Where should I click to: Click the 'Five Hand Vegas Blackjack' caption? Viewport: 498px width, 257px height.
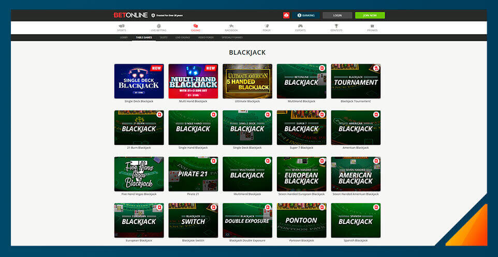point(139,194)
